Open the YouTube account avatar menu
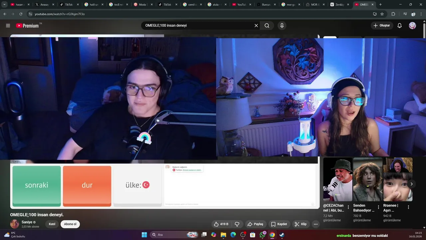Image resolution: width=426 pixels, height=240 pixels. tap(412, 26)
